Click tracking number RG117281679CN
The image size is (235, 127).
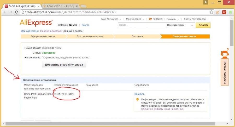[64, 94]
